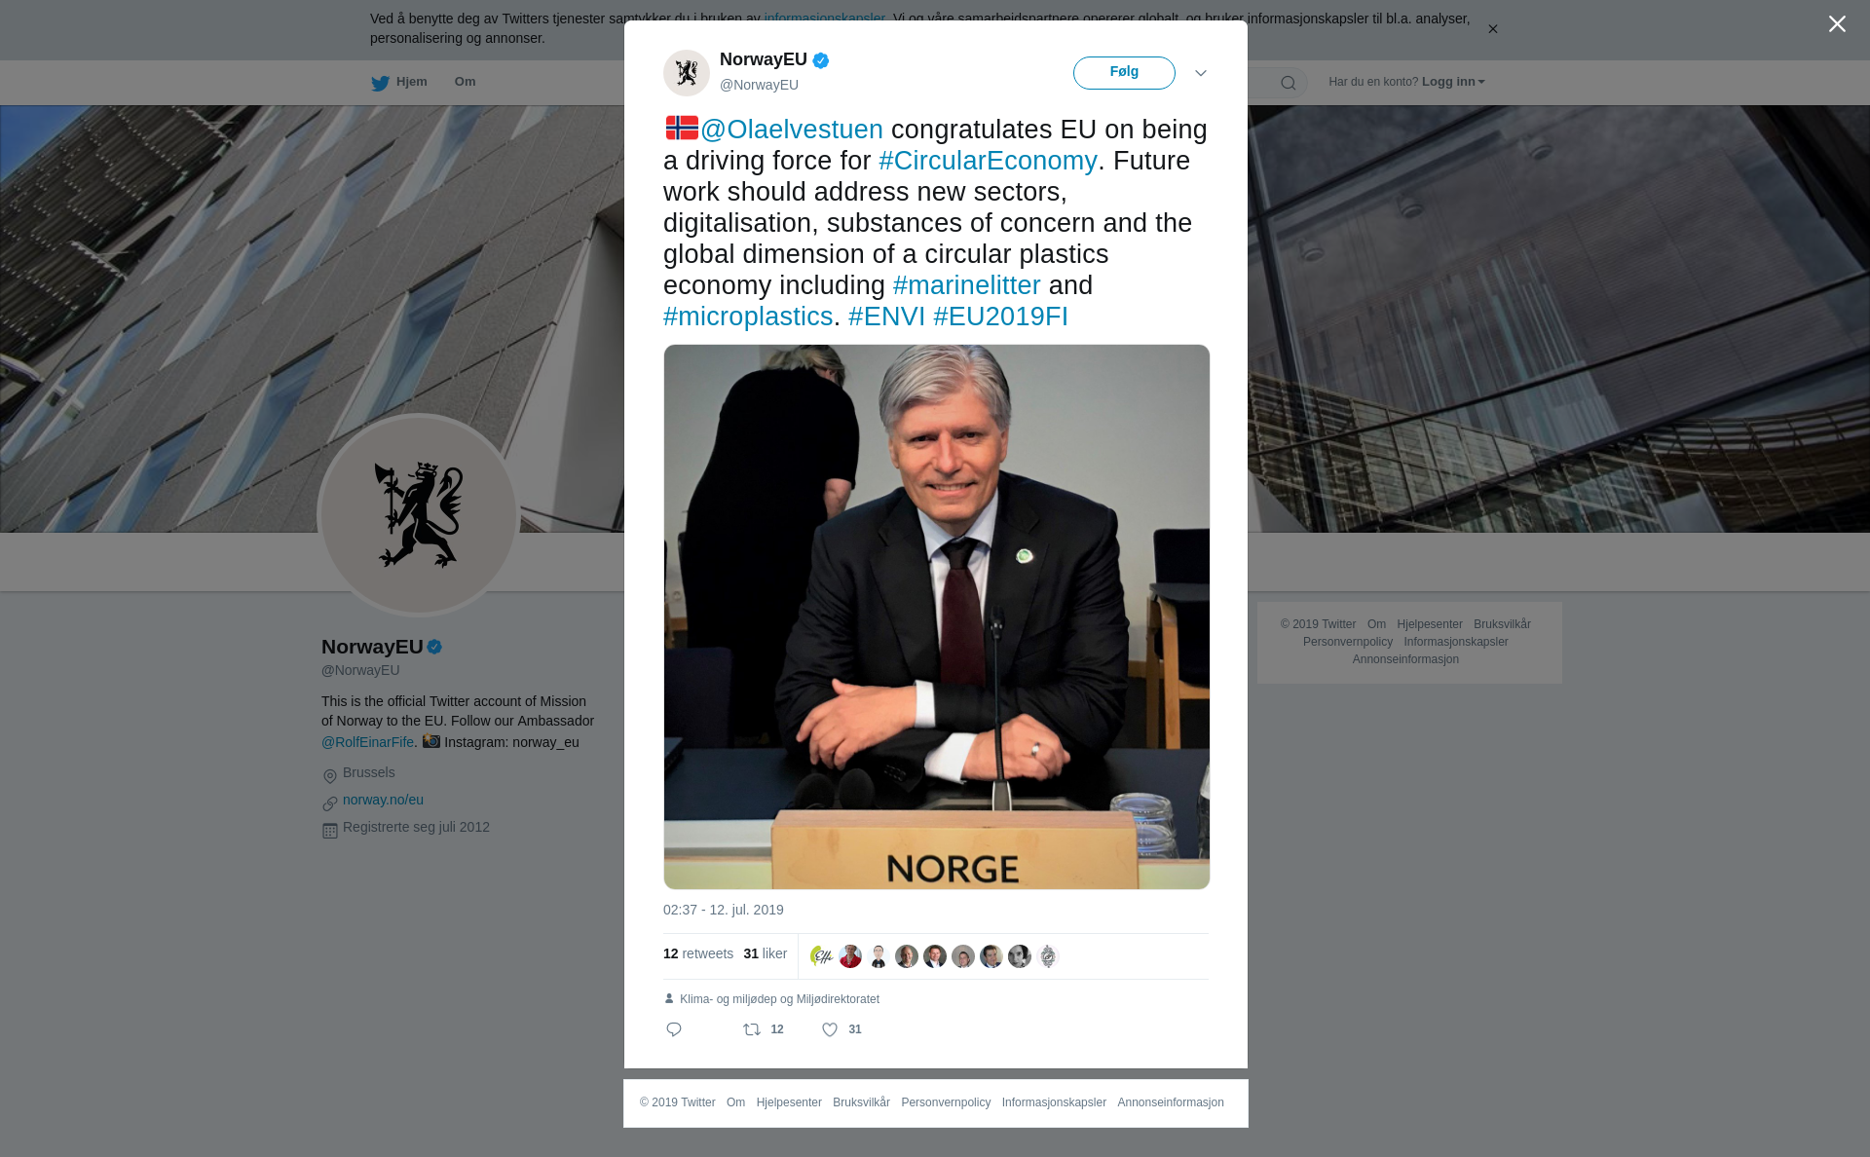1870x1157 pixels.
Task: Go to the Hjem tab
Action: click(399, 82)
